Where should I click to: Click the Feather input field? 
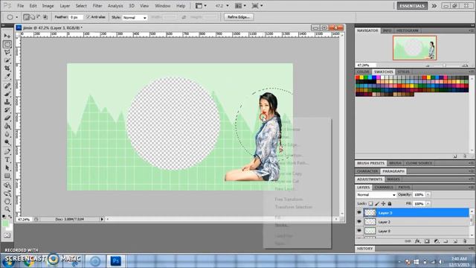76,18
